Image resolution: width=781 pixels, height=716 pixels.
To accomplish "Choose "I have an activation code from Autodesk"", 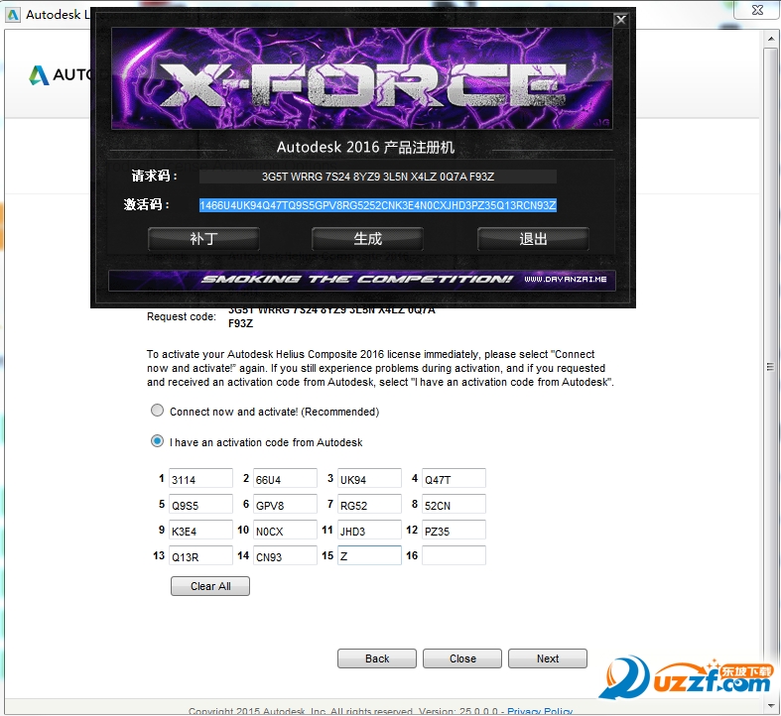I will click(157, 441).
